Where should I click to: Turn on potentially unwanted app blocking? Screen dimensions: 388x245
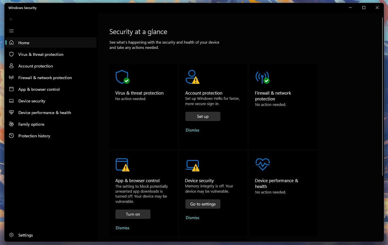(133, 214)
